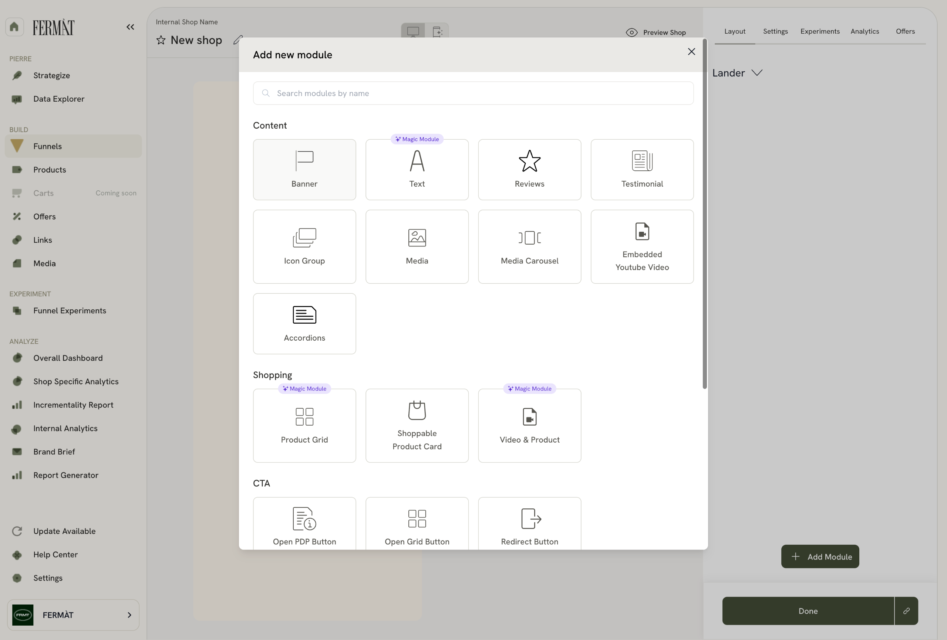
Task: Choose the Redirect Button module
Action: pos(529,525)
